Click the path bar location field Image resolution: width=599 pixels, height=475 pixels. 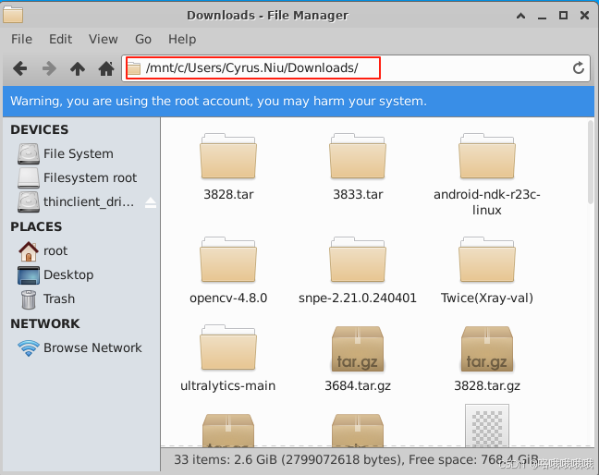point(356,68)
